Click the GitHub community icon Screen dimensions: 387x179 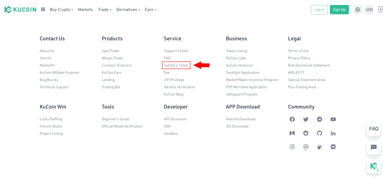[x=320, y=133]
